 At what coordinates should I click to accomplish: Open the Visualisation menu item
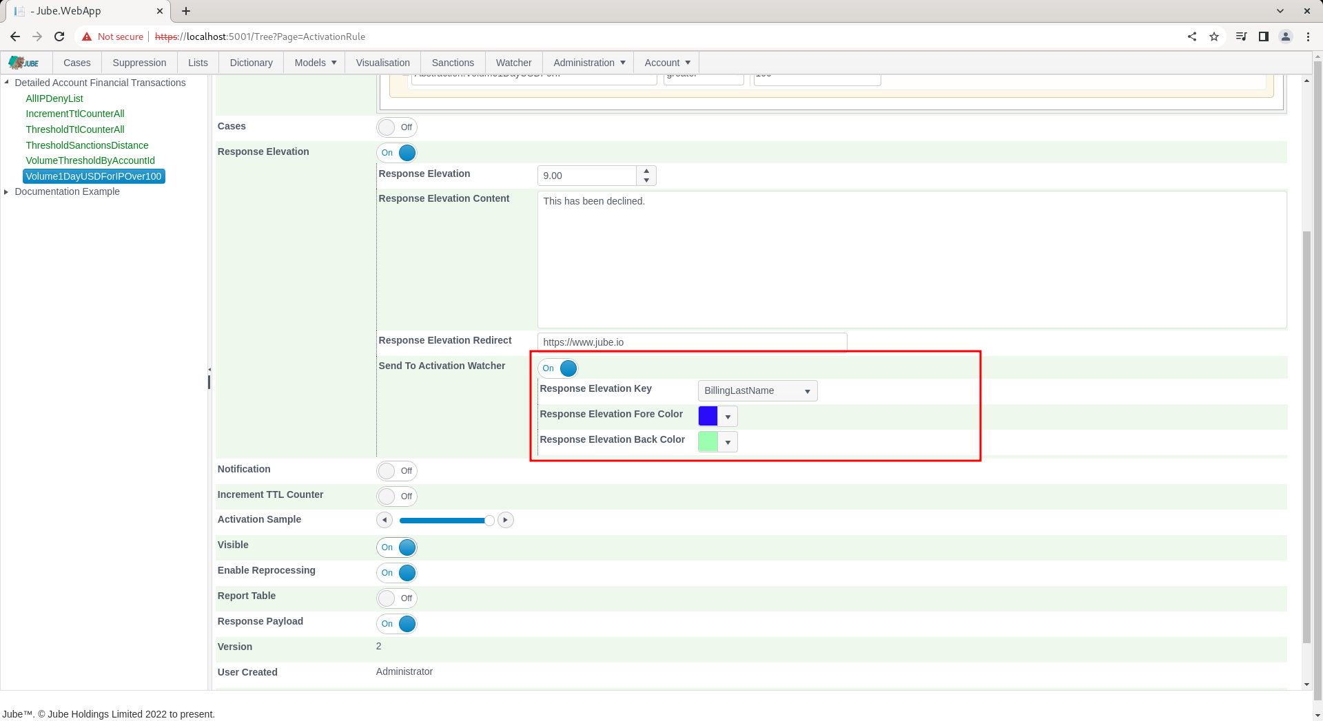click(x=382, y=63)
